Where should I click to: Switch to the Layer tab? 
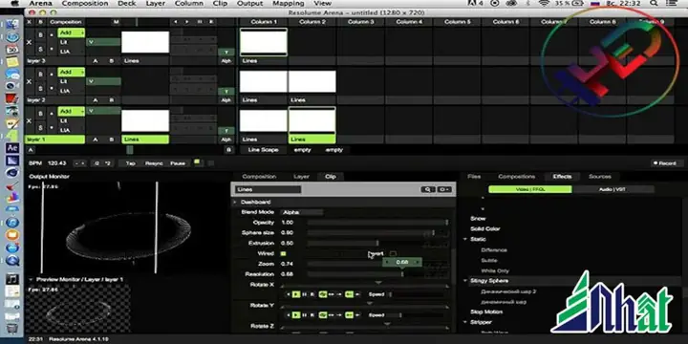[301, 177]
